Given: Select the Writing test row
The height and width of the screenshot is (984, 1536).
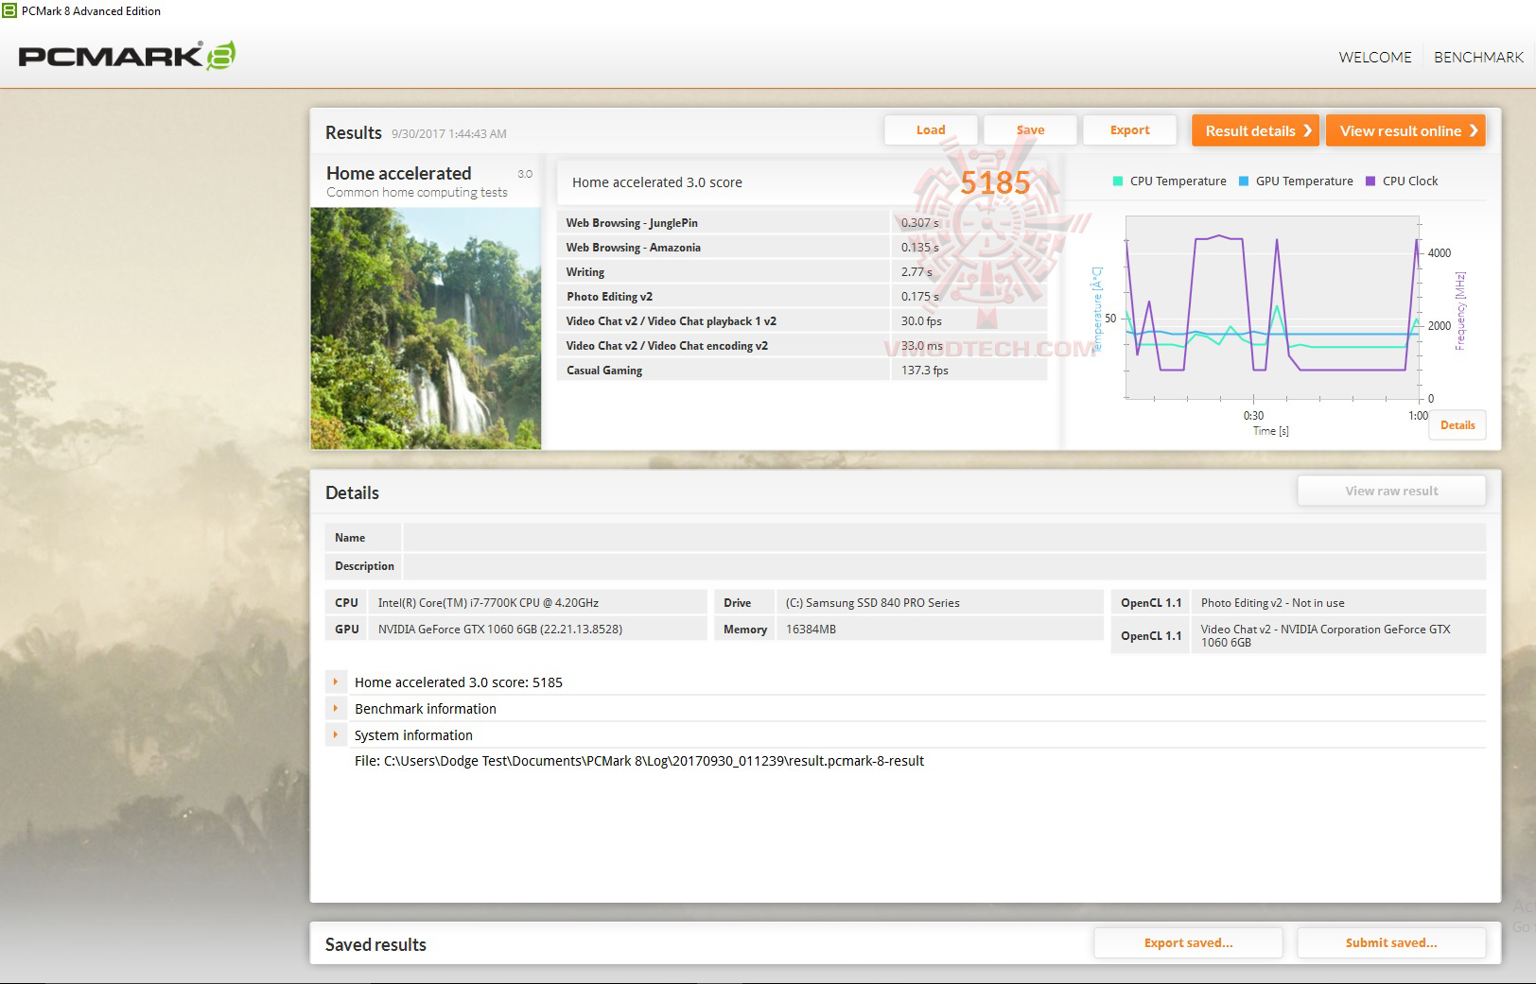Looking at the screenshot, I should click(802, 272).
